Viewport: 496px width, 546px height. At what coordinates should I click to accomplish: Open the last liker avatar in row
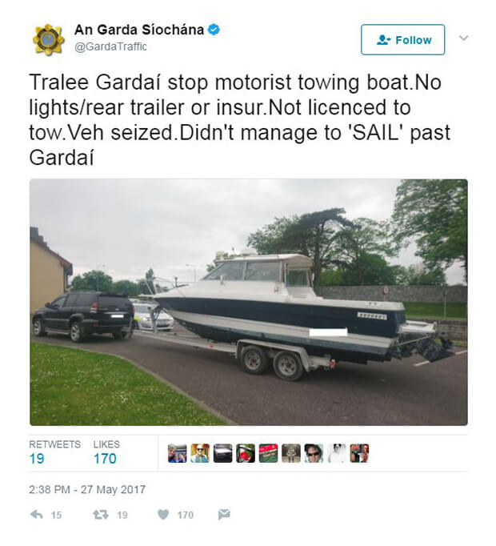(359, 453)
